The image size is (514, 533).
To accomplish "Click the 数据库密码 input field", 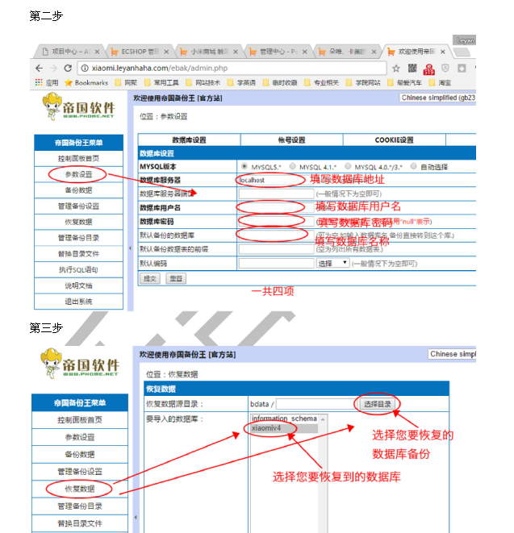I will pos(276,221).
